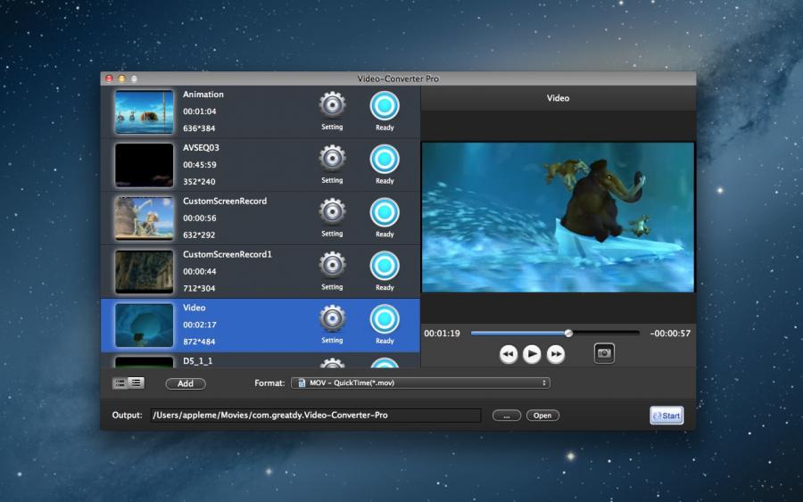The width and height of the screenshot is (803, 502).
Task: Click Ready circle for CustomScreenRecord1
Action: pos(385,266)
